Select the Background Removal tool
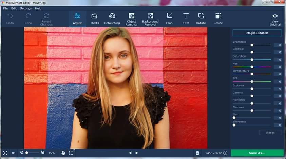 [150, 19]
